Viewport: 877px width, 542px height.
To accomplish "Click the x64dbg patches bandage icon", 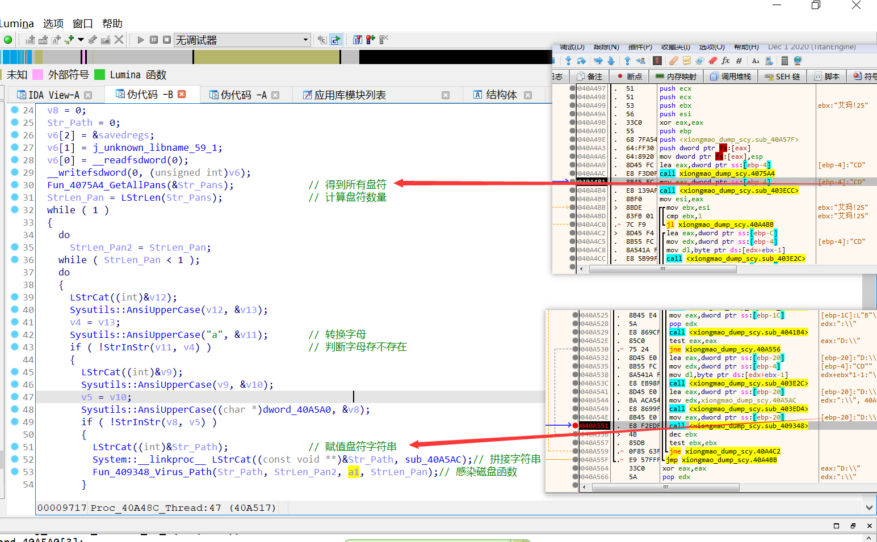I will pyautogui.click(x=673, y=61).
